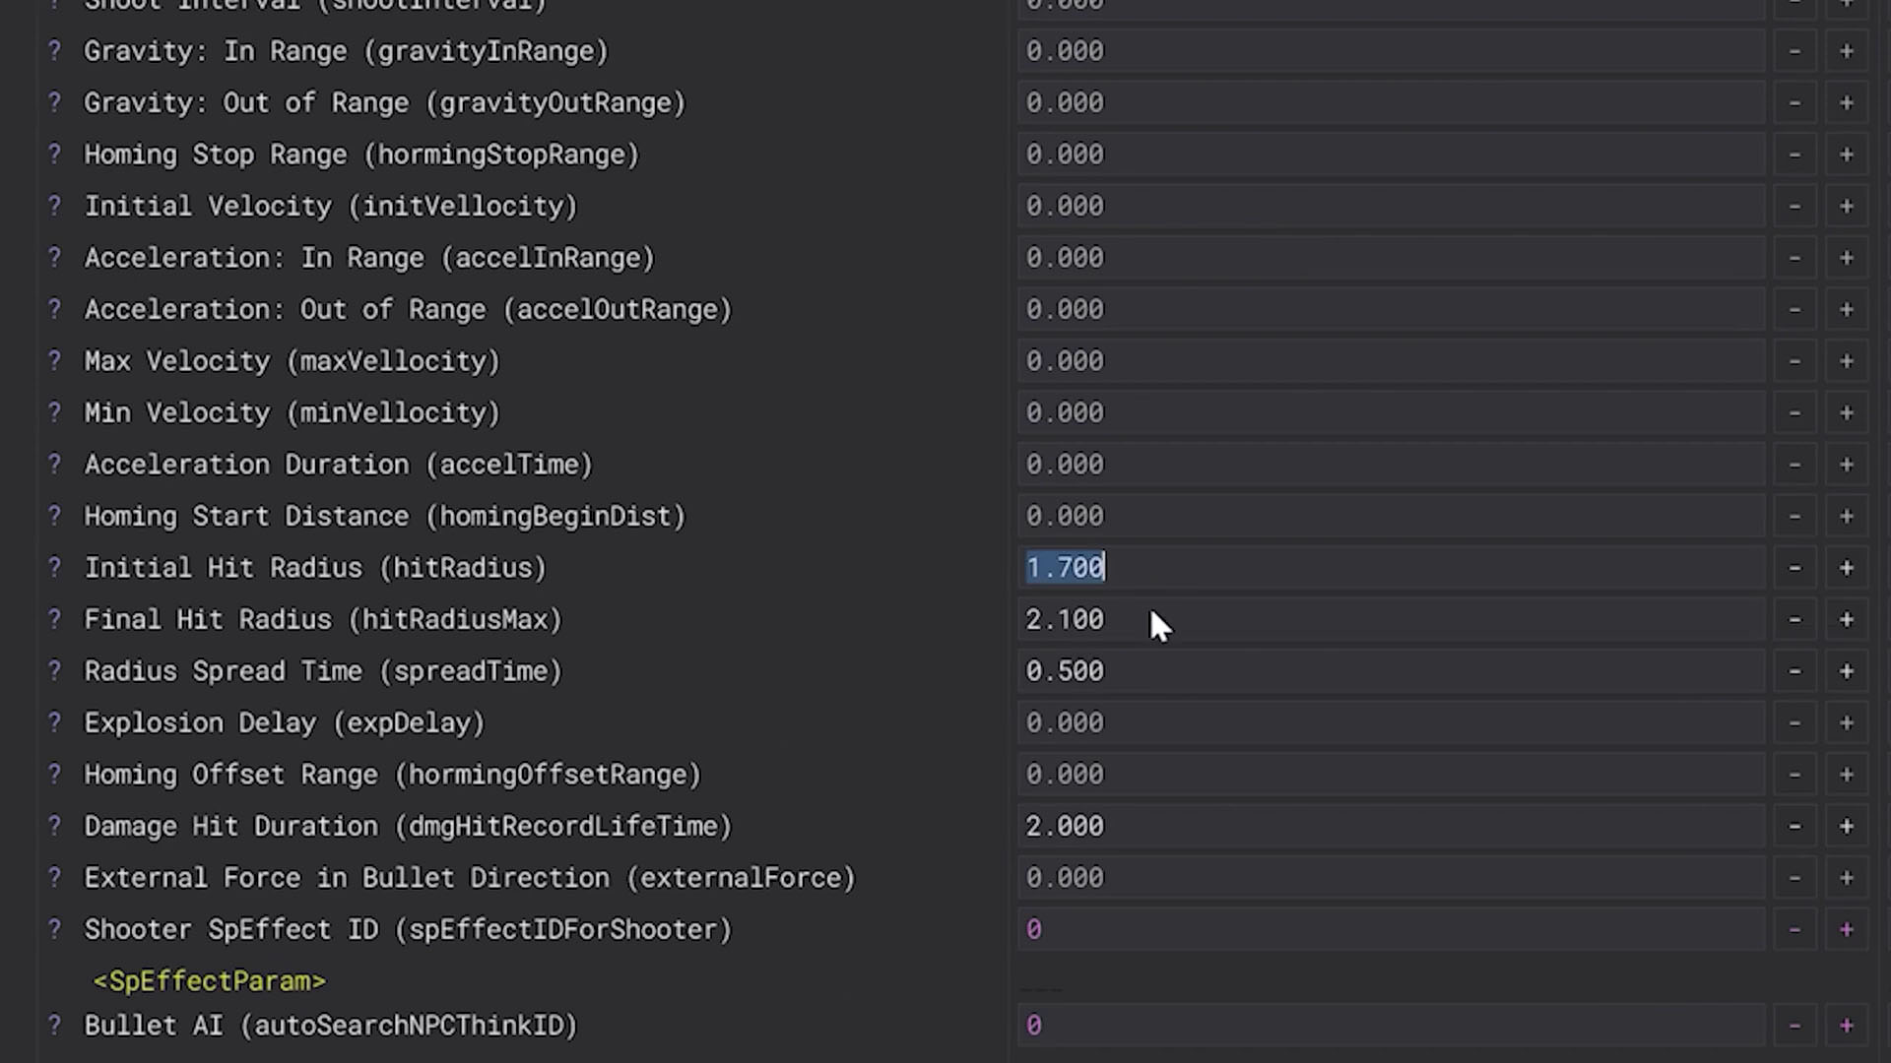
Task: Click help icon beside Bullet AI
Action: pyautogui.click(x=55, y=1026)
